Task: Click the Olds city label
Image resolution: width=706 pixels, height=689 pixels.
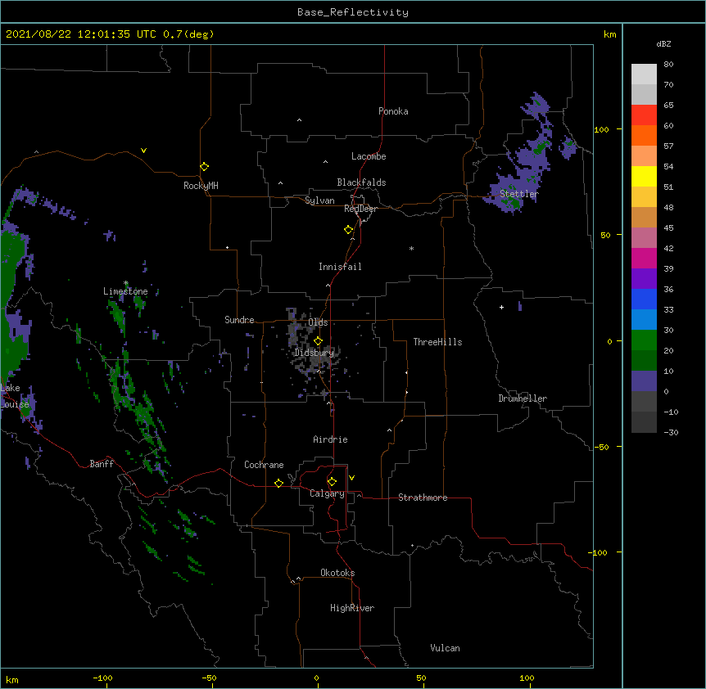Action: 318,322
